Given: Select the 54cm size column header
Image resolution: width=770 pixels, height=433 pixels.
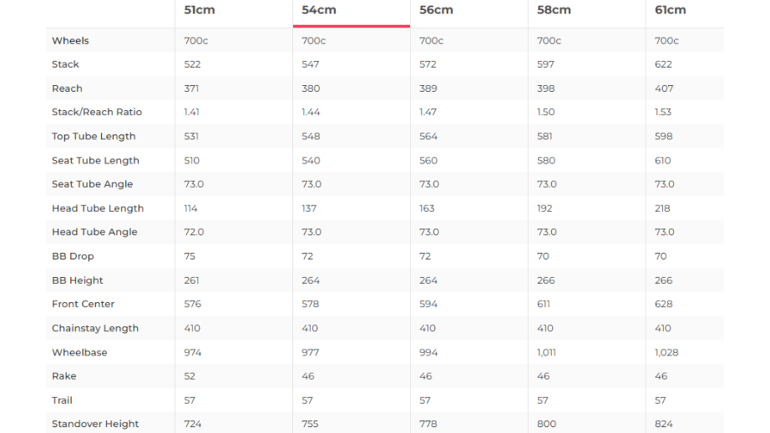Looking at the screenshot, I should (319, 10).
